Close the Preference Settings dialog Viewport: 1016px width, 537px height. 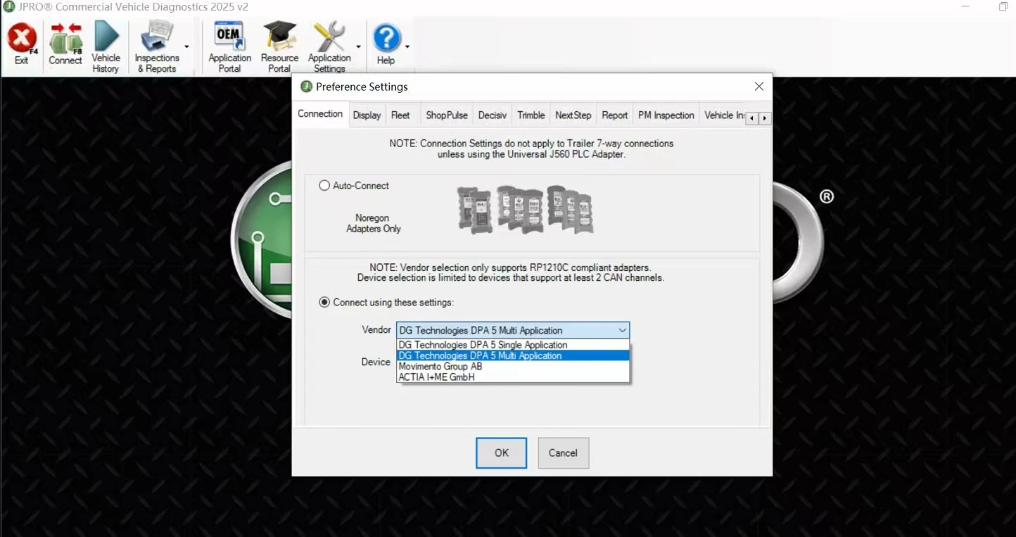point(758,87)
